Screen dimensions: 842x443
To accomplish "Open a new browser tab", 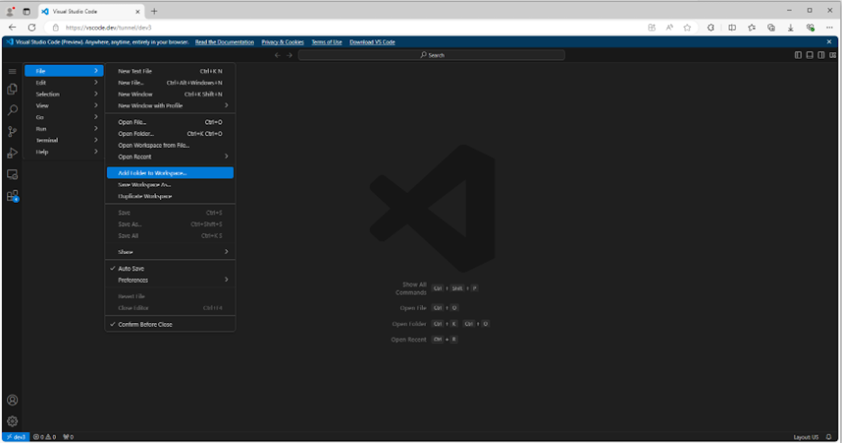I will (x=154, y=11).
